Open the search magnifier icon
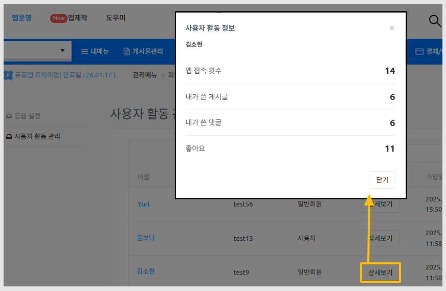The image size is (446, 291). [434, 20]
